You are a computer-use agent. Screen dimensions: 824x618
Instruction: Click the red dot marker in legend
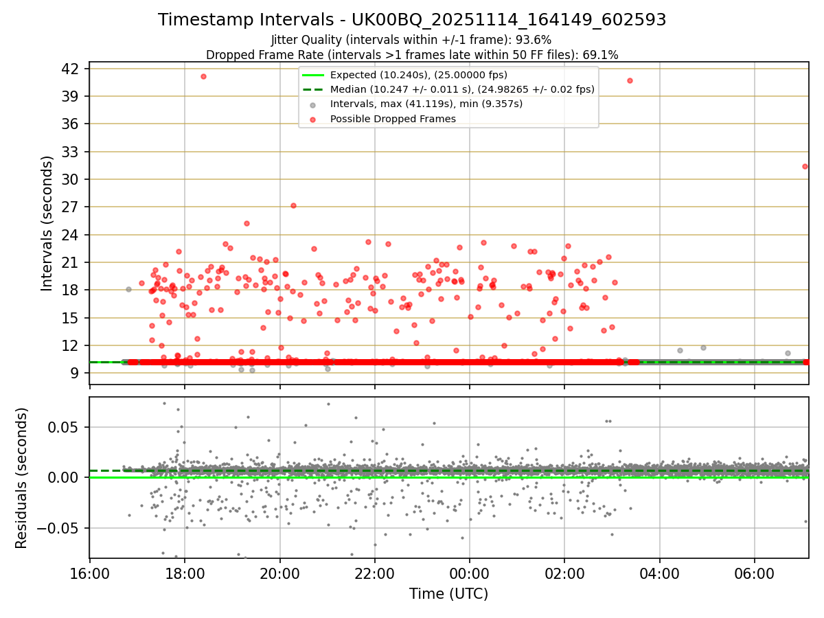tap(313, 119)
